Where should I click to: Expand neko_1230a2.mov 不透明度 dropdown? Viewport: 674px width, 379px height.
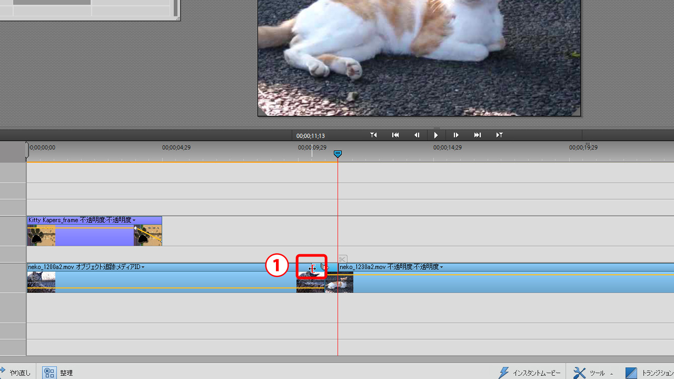point(441,267)
